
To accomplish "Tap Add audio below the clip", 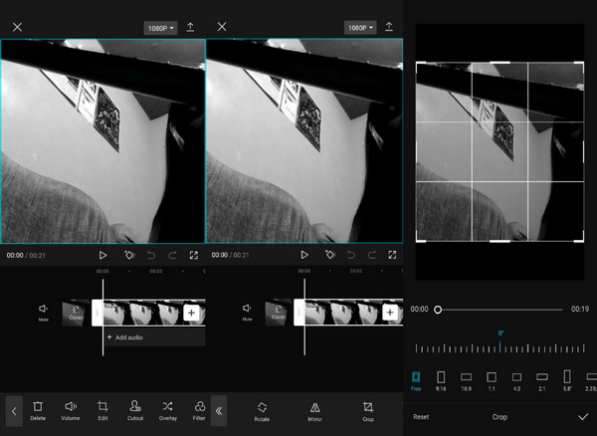I will click(x=155, y=337).
